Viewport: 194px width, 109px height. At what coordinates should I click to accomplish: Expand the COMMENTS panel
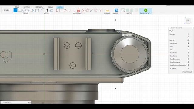coord(29,102)
